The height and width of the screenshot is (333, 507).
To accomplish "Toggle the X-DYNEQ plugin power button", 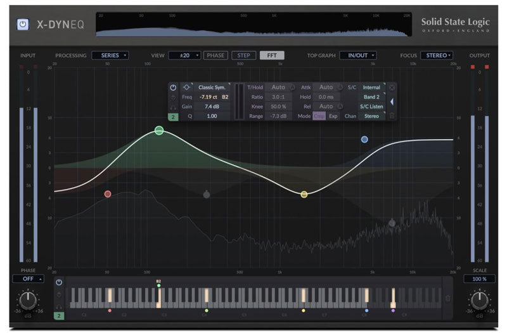I will [x=23, y=24].
